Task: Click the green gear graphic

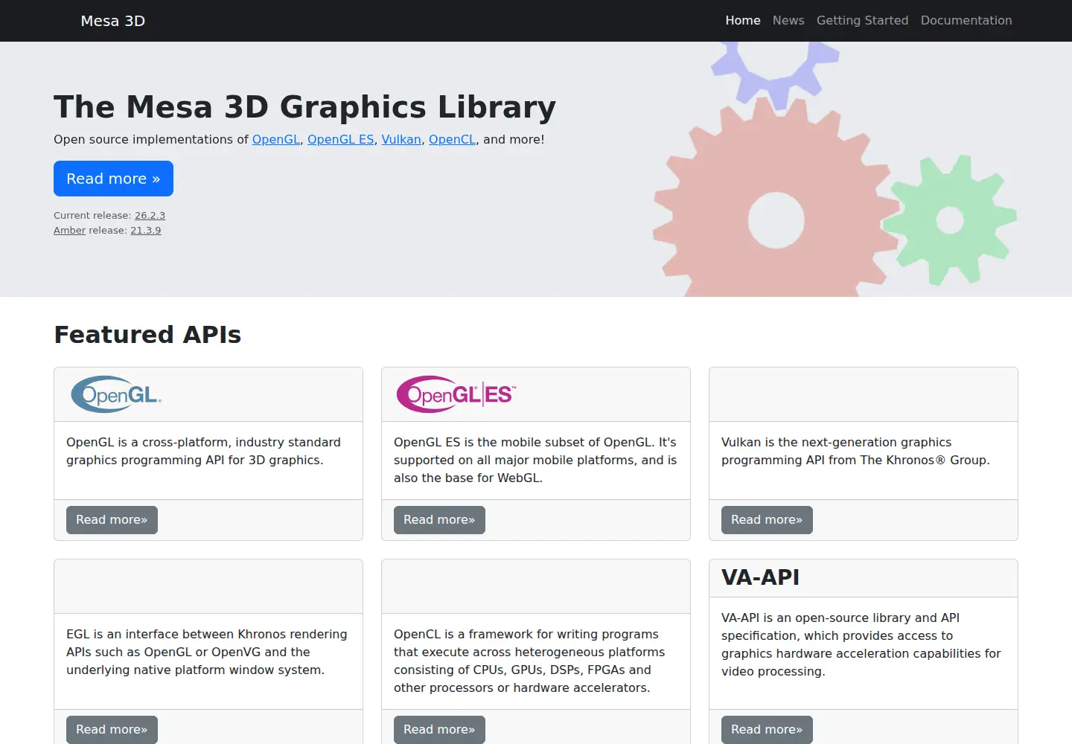Action: (950, 220)
